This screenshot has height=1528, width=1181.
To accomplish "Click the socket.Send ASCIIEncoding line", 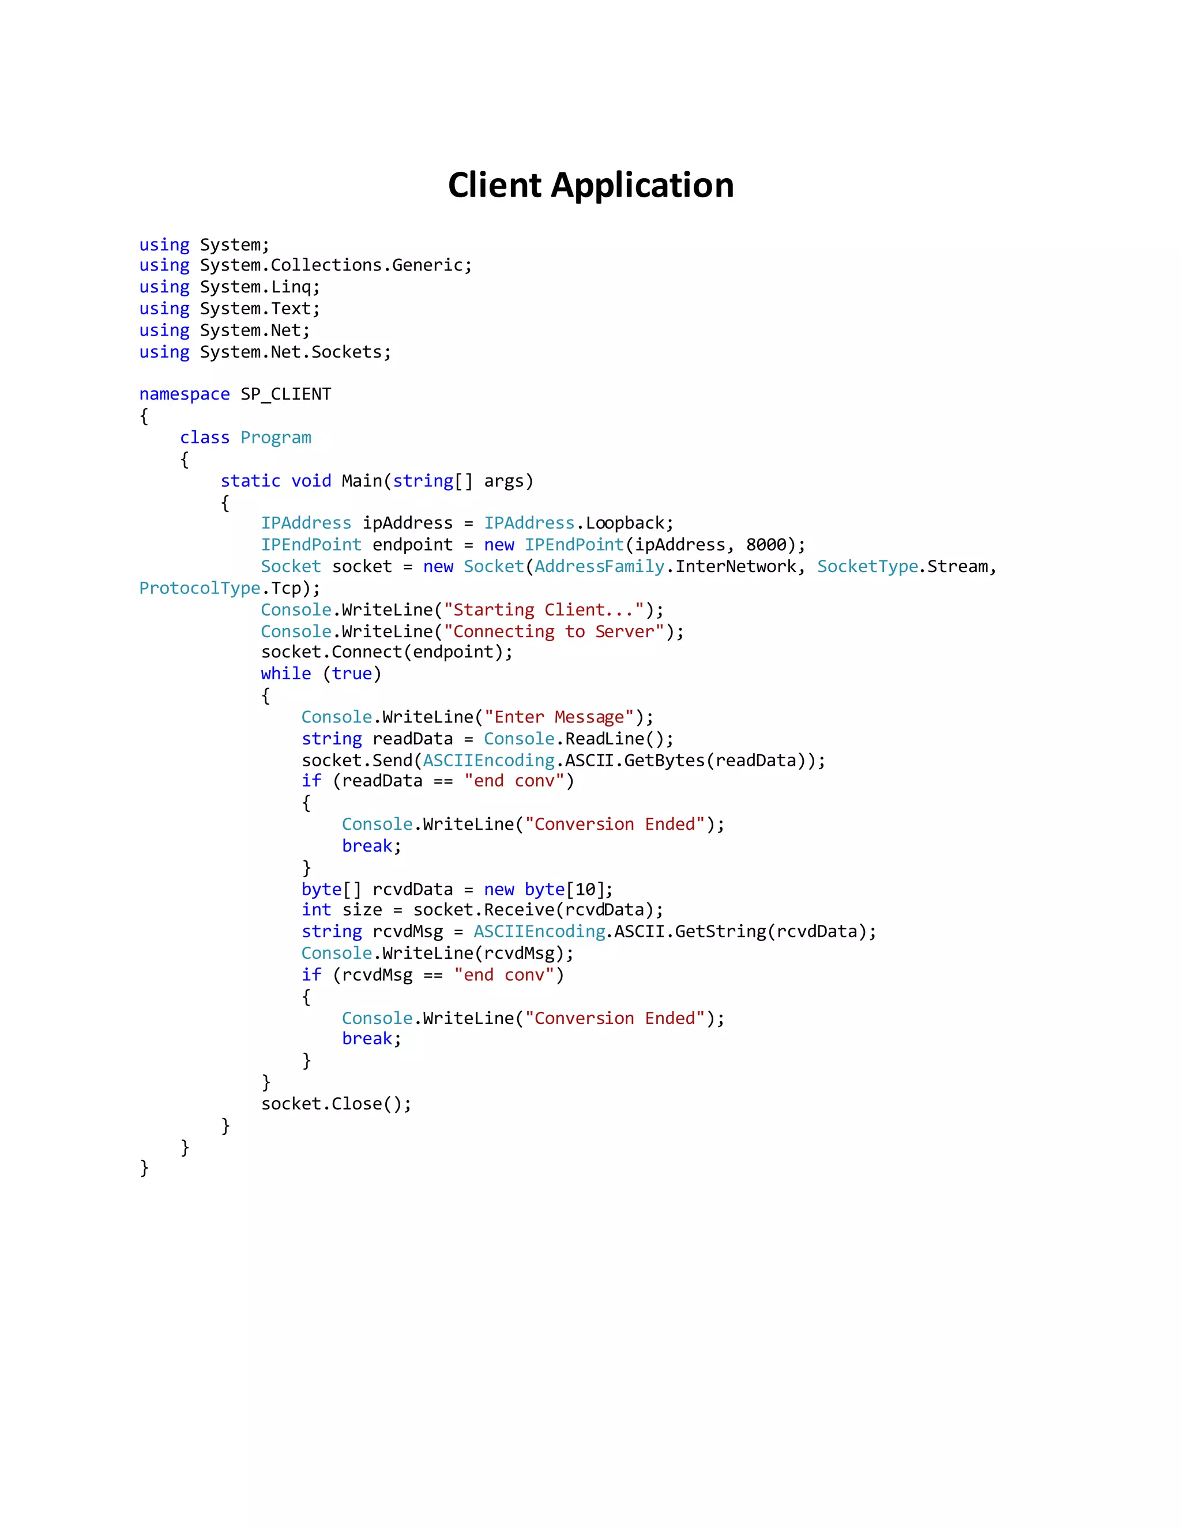I will coord(563,761).
